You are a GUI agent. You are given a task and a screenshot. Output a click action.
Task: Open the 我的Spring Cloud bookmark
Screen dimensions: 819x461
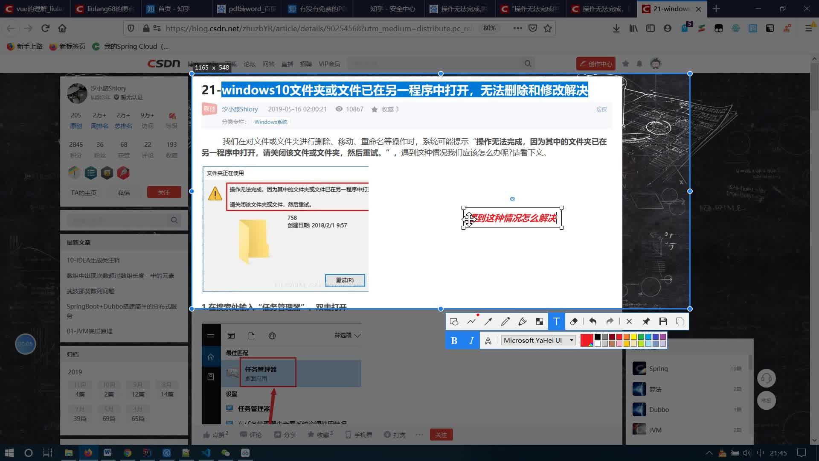(131, 46)
